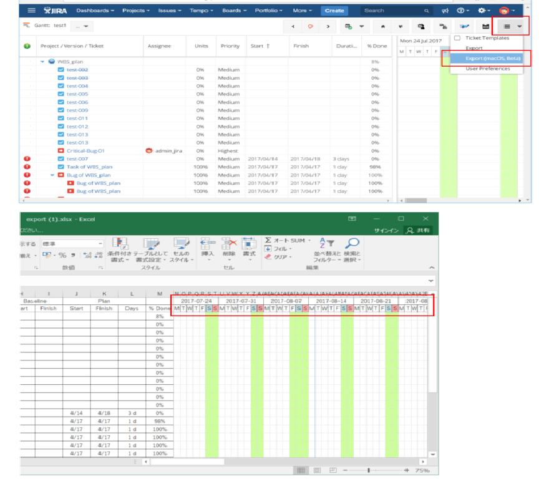Collapse the WBS_plan tree node
The width and height of the screenshot is (549, 484).
pyautogui.click(x=42, y=62)
